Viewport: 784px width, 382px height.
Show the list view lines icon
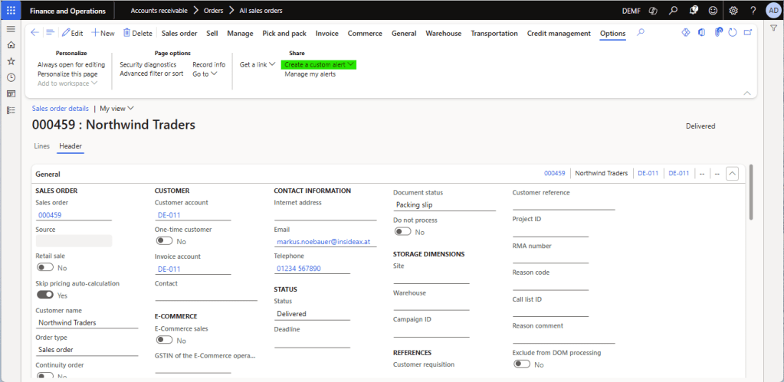50,33
